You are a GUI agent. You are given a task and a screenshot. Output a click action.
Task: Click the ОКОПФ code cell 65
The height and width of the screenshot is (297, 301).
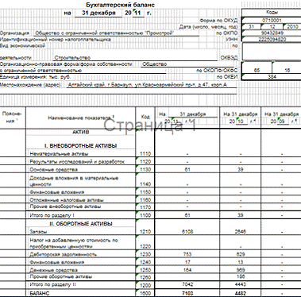tap(257, 71)
